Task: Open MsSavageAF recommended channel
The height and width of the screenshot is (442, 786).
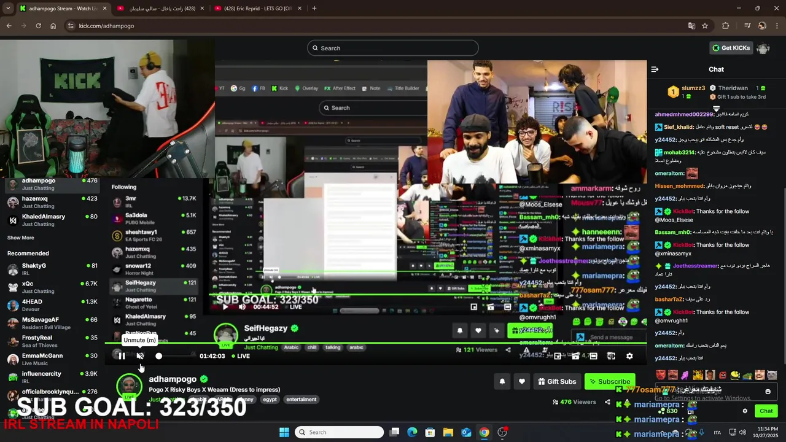Action: [52, 323]
